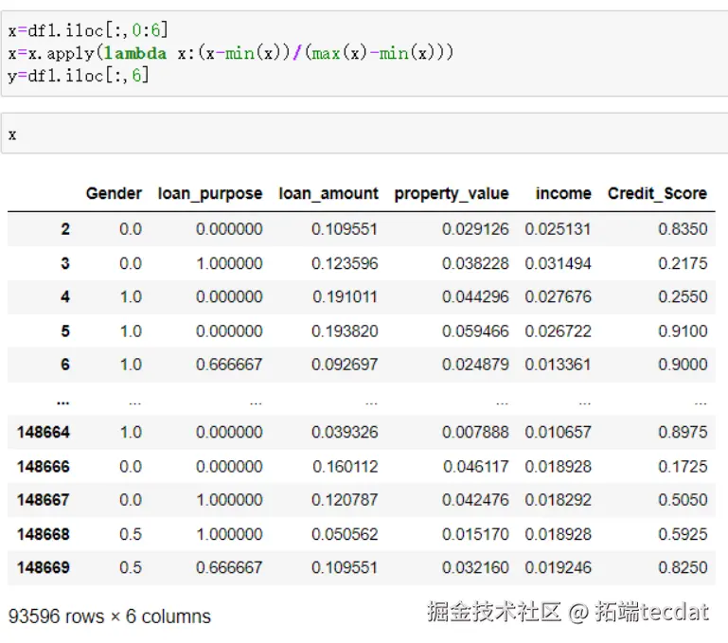Screen dimensions: 728x643
Task: Click loan_amount value 0.123596
Action: 345,263
